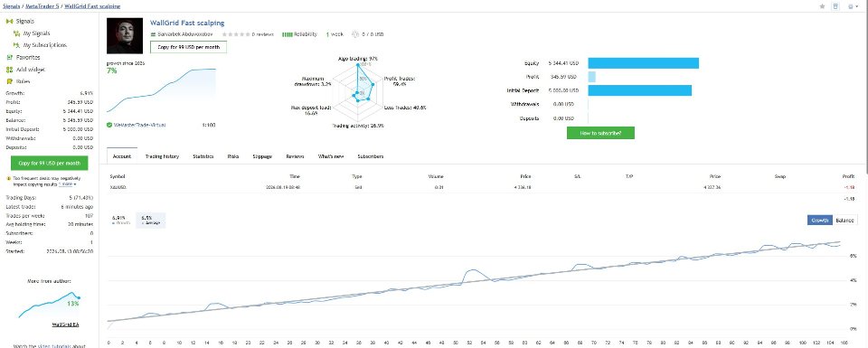
Task: Click the green sidebar Copy for 99 USD button
Action: click(49, 164)
